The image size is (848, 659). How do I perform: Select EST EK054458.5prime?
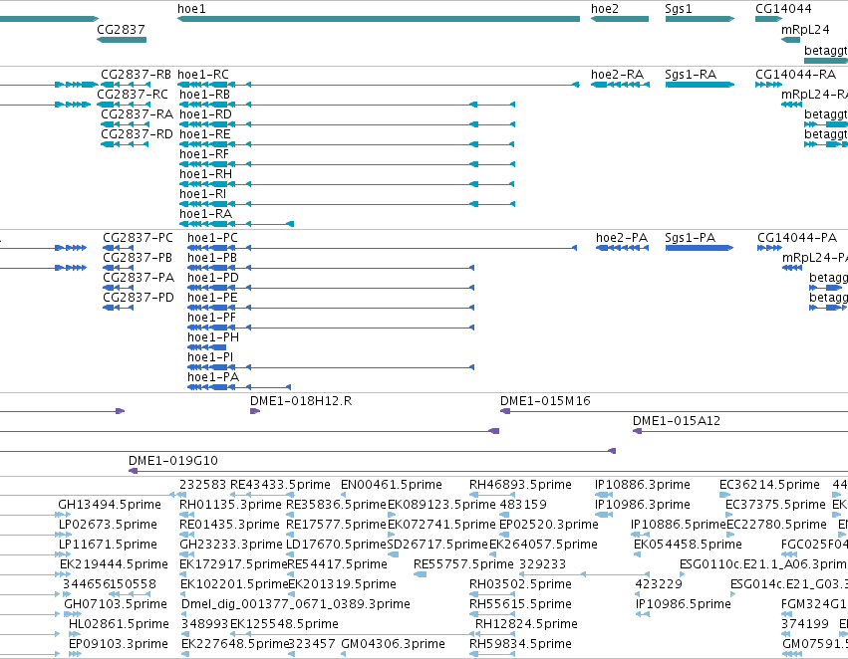point(688,546)
